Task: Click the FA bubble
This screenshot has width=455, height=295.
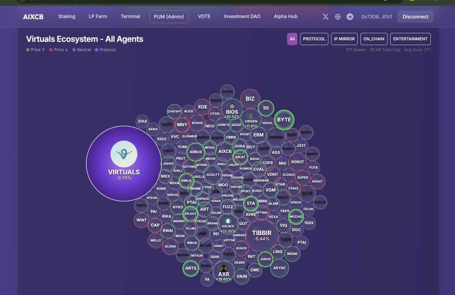Action: click(x=207, y=279)
